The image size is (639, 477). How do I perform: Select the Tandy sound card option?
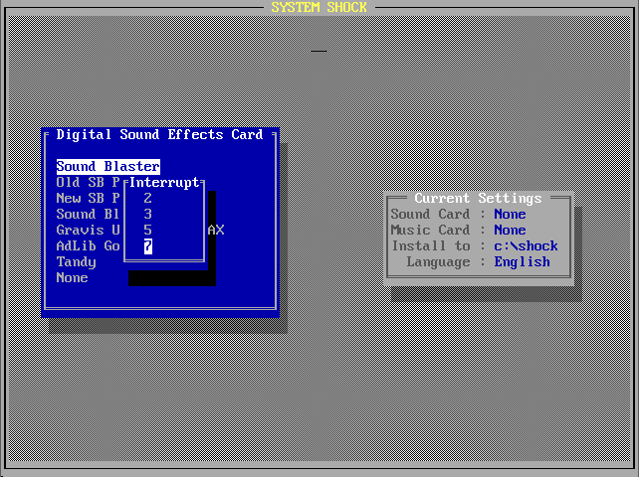point(77,262)
